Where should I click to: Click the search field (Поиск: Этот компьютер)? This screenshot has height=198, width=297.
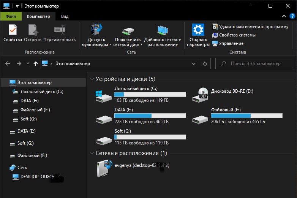click(255, 63)
